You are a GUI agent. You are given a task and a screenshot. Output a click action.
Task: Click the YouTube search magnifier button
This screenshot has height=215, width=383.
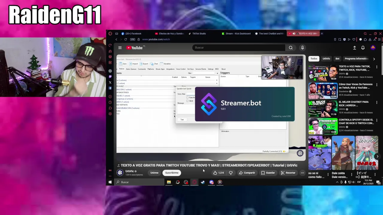click(x=291, y=47)
